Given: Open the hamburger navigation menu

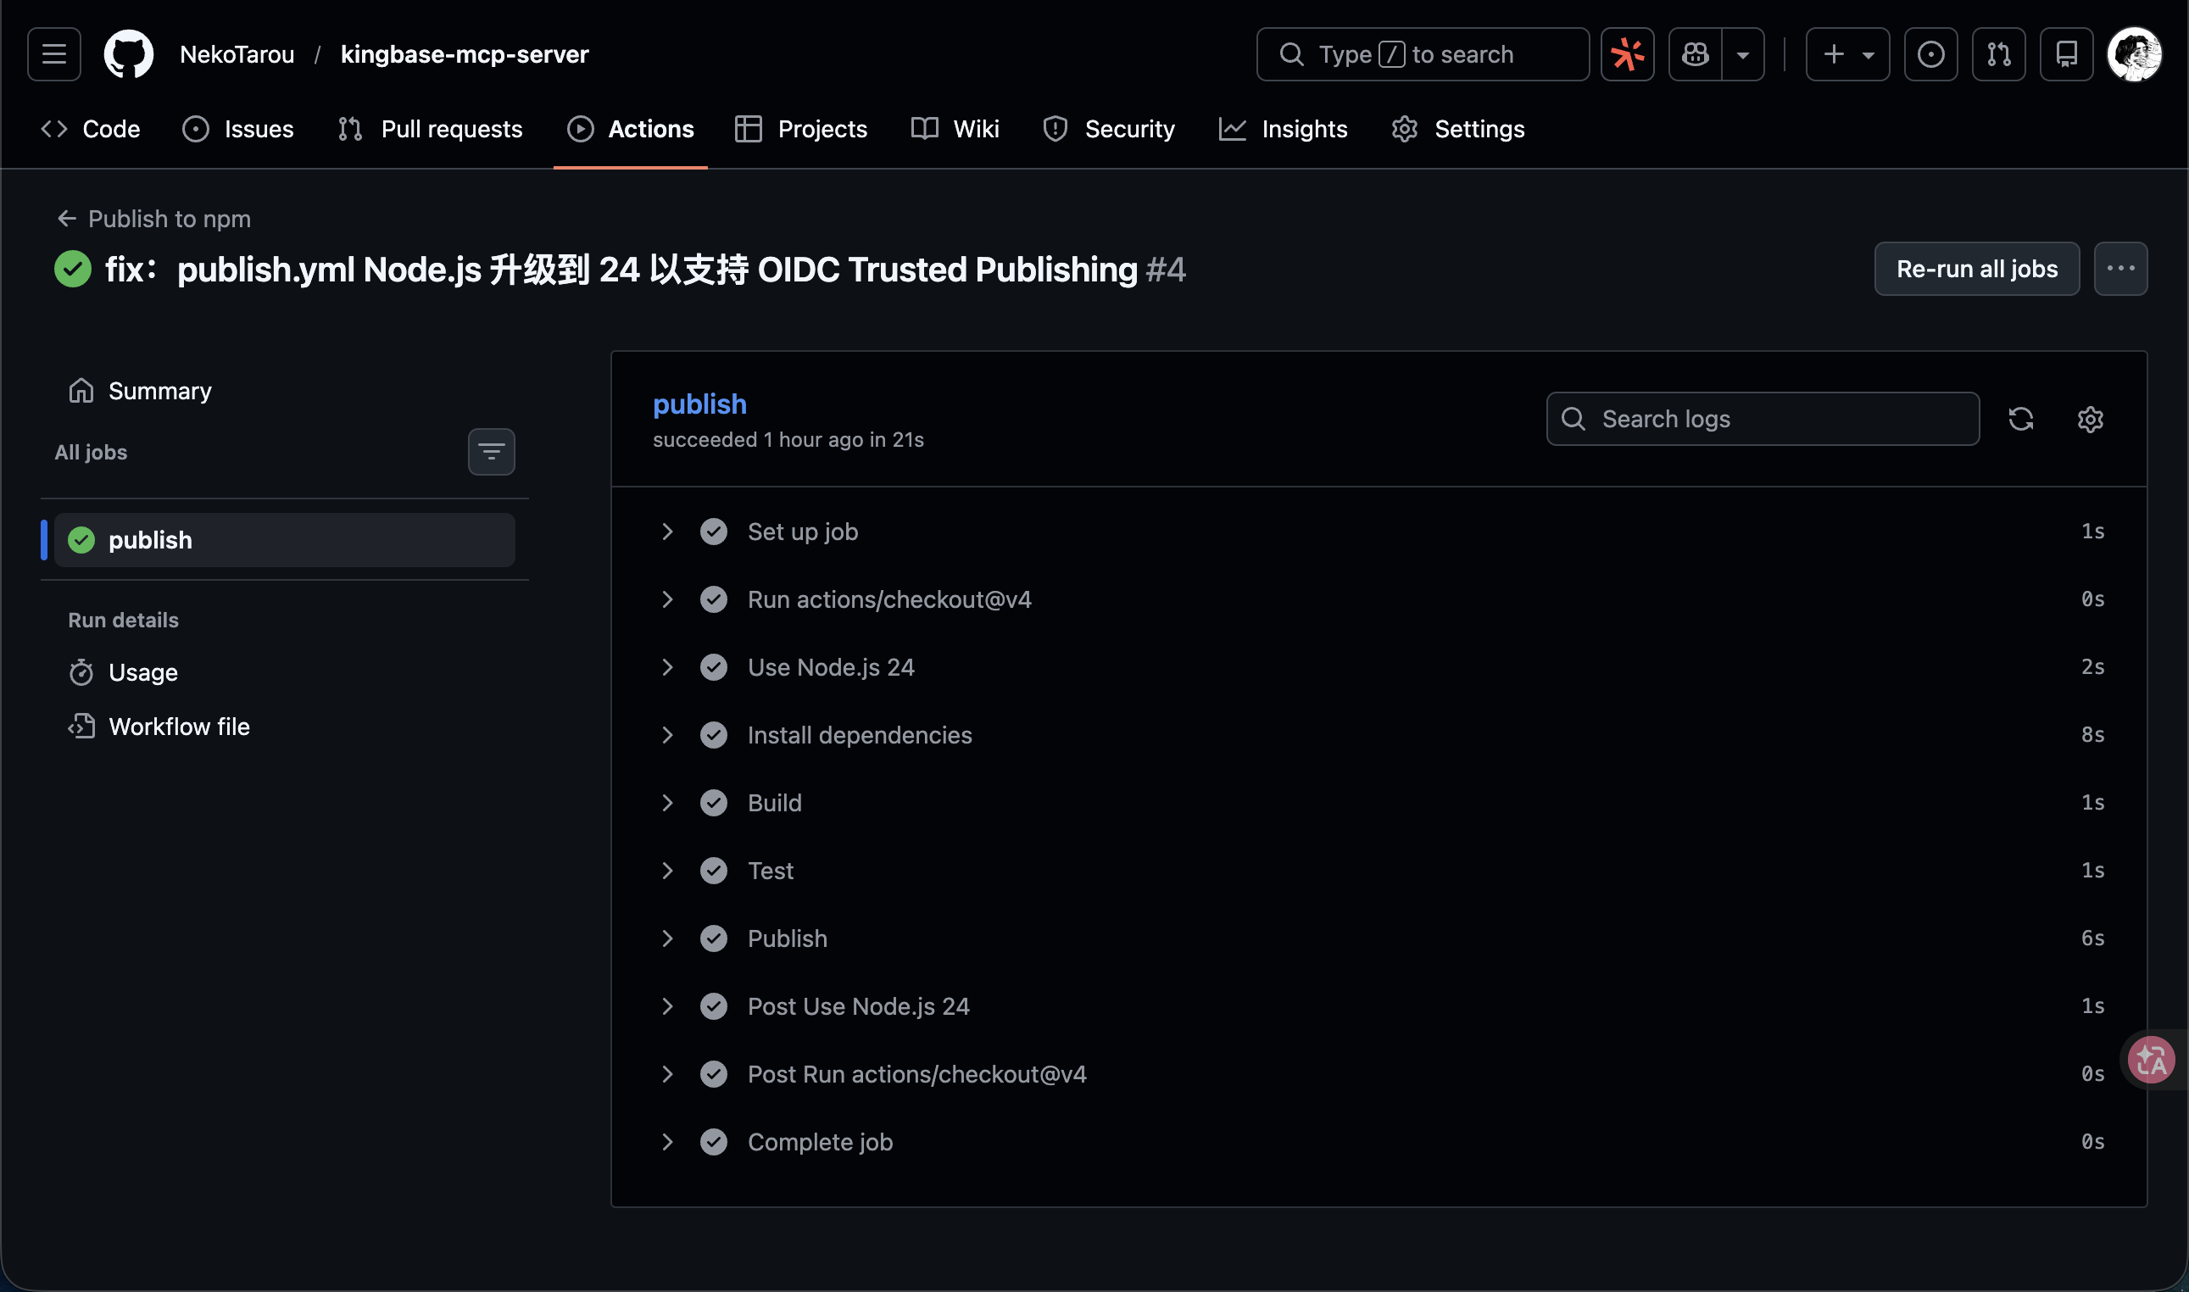Looking at the screenshot, I should pyautogui.click(x=54, y=54).
